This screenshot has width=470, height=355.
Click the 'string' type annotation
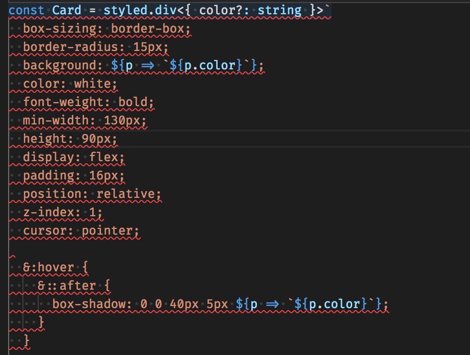pos(279,11)
